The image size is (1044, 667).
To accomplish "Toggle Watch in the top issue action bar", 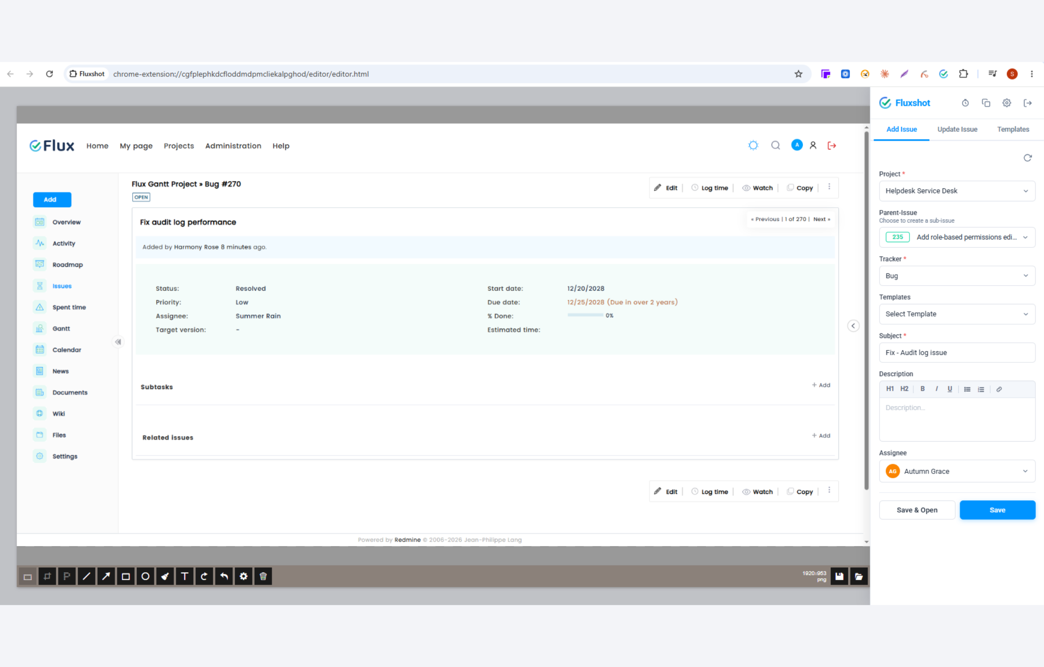I will click(757, 188).
